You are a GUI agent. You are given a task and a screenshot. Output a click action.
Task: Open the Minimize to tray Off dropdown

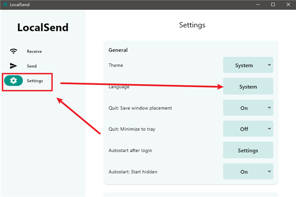[248, 129]
